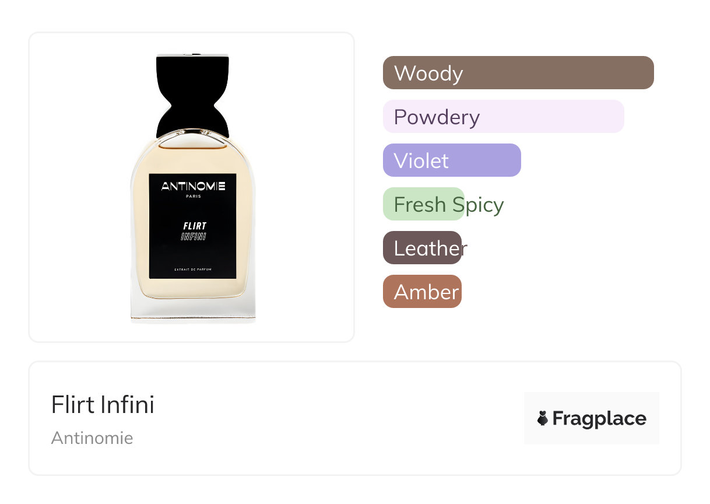This screenshot has width=710, height=504.
Task: Click FLIRT INFINI text on bottle label
Action: pos(194,231)
